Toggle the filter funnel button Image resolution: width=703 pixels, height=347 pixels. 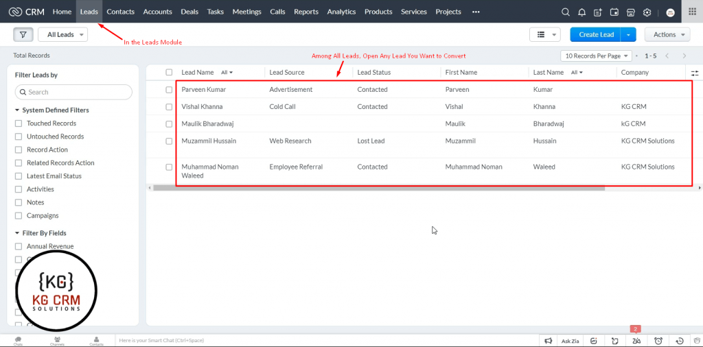tap(23, 34)
